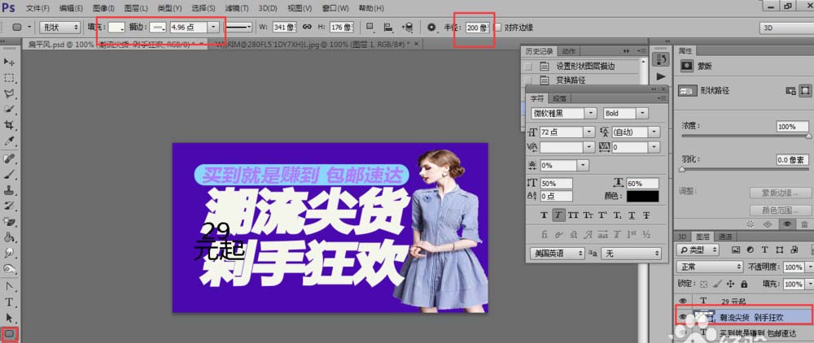Screen dimensions: 814x343
Task: Add pixel mask icon in Properties
Action: [x=790, y=91]
